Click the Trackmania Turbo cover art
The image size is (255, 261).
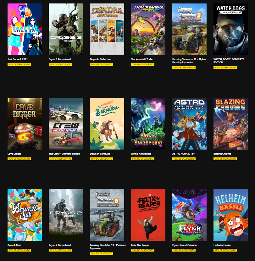148,29
